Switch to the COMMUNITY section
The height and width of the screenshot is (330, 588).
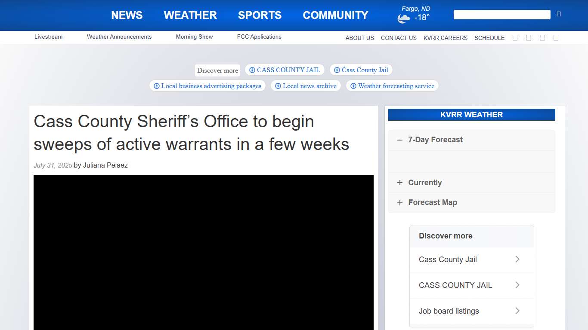(x=335, y=15)
